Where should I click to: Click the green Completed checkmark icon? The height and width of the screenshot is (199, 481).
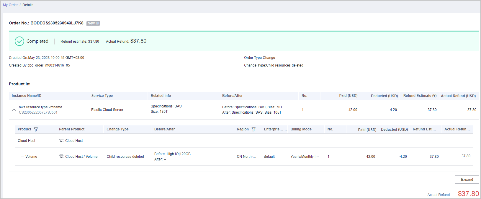pos(19,41)
